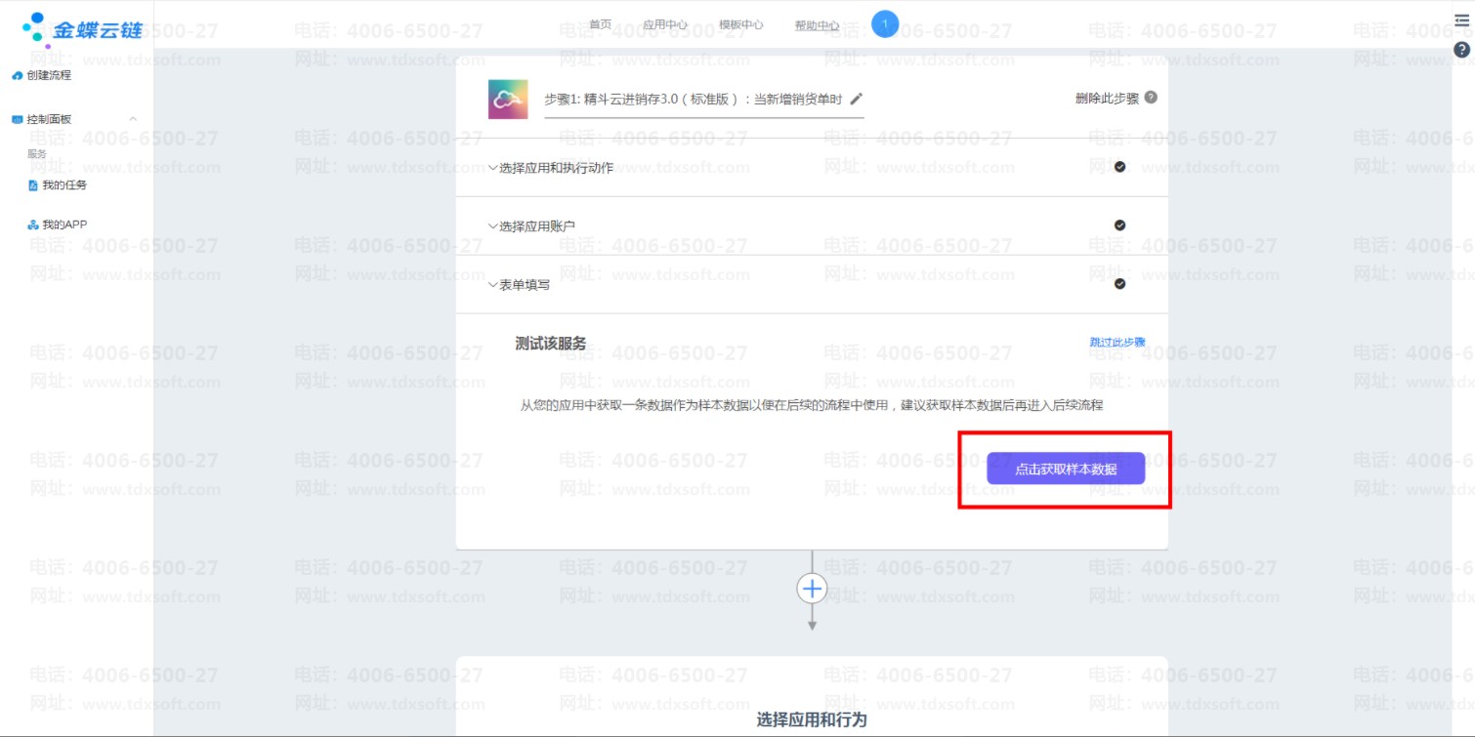Click the checkmark on 表单填写 row

point(1119,284)
